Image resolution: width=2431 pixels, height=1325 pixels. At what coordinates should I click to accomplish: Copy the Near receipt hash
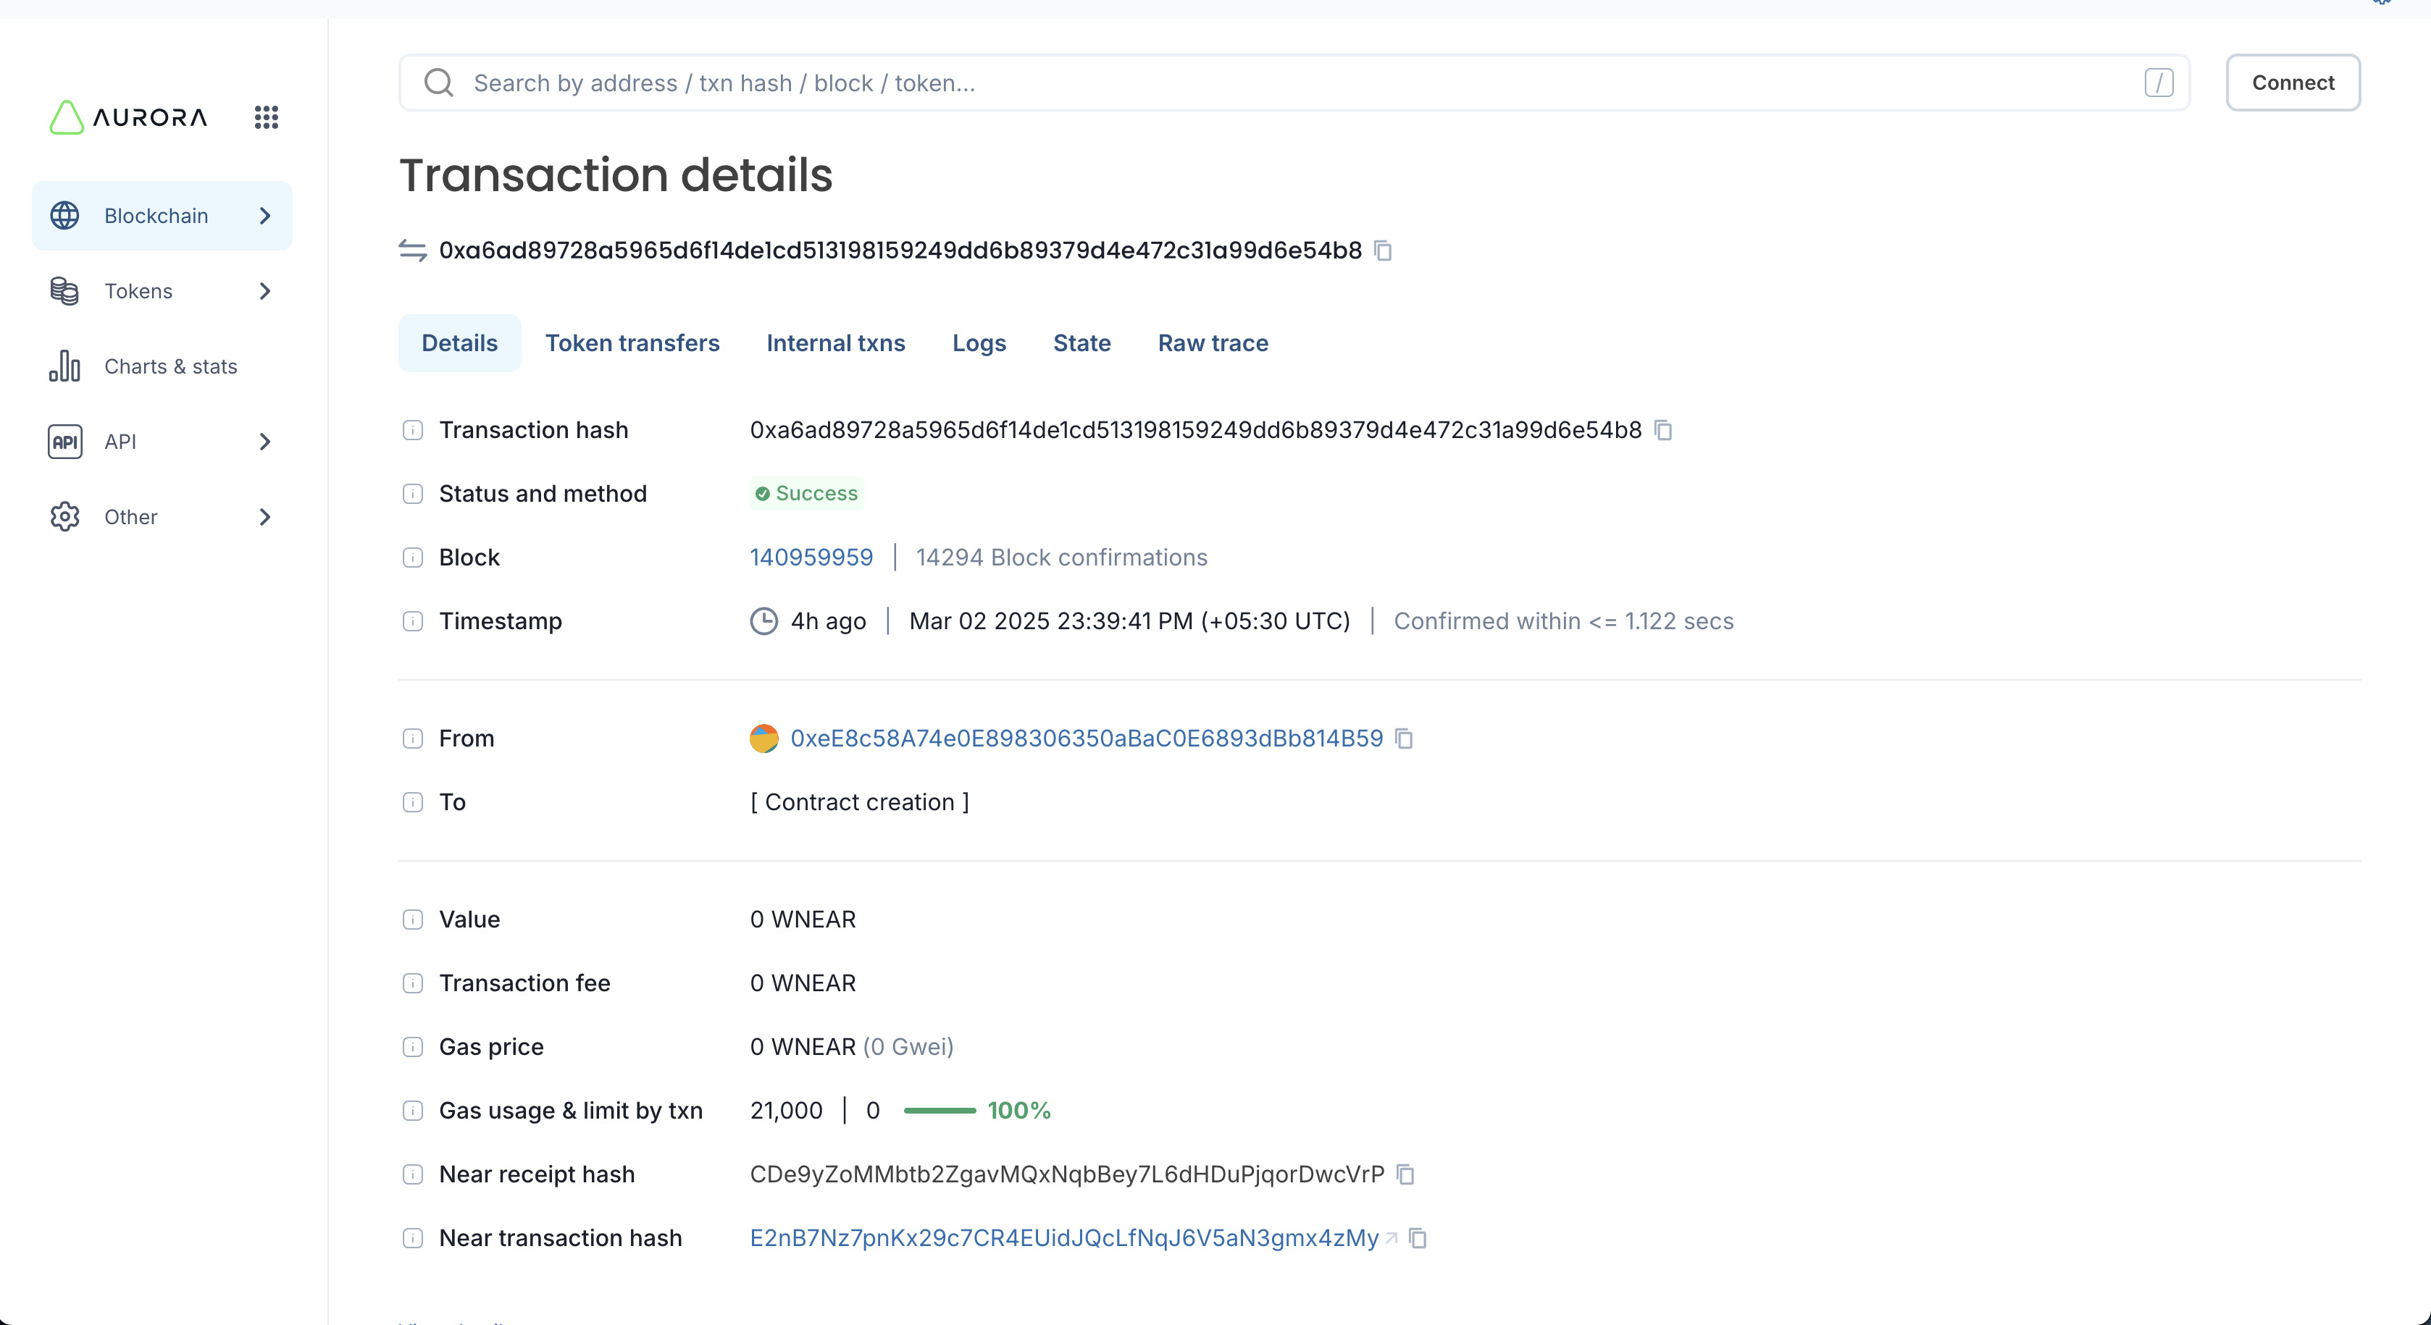coord(1406,1174)
